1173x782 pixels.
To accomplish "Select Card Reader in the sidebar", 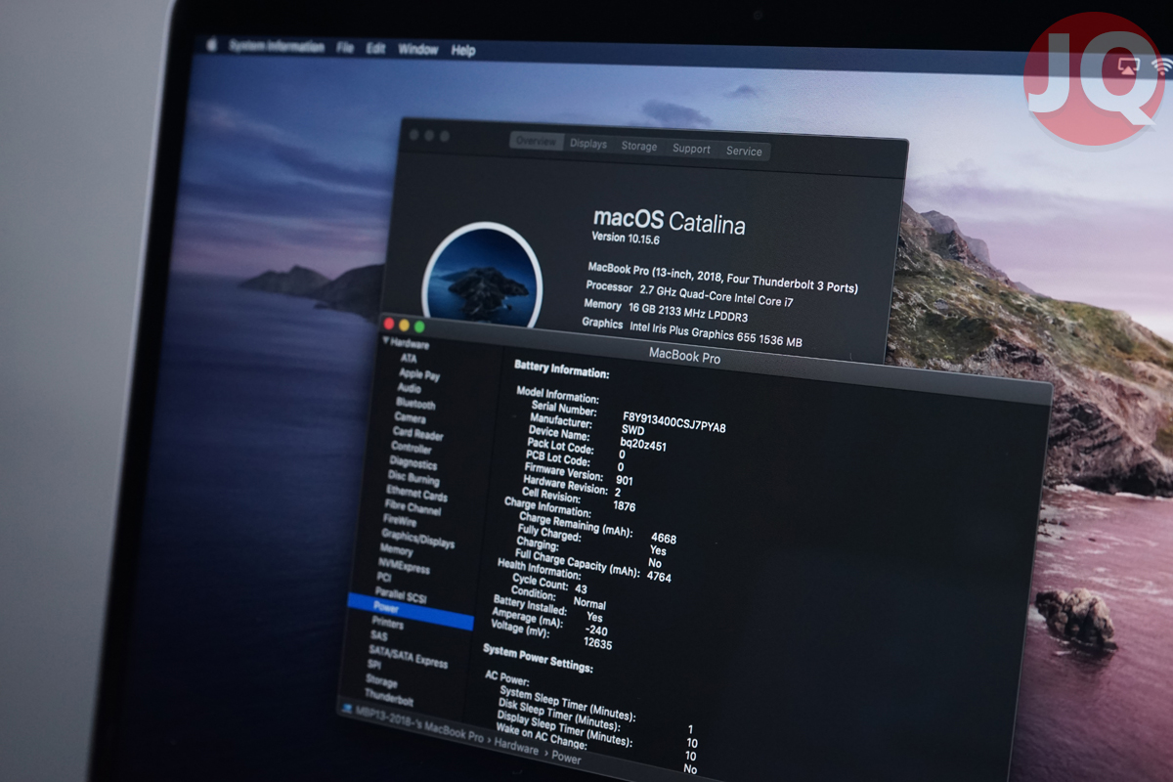I will coord(418,433).
